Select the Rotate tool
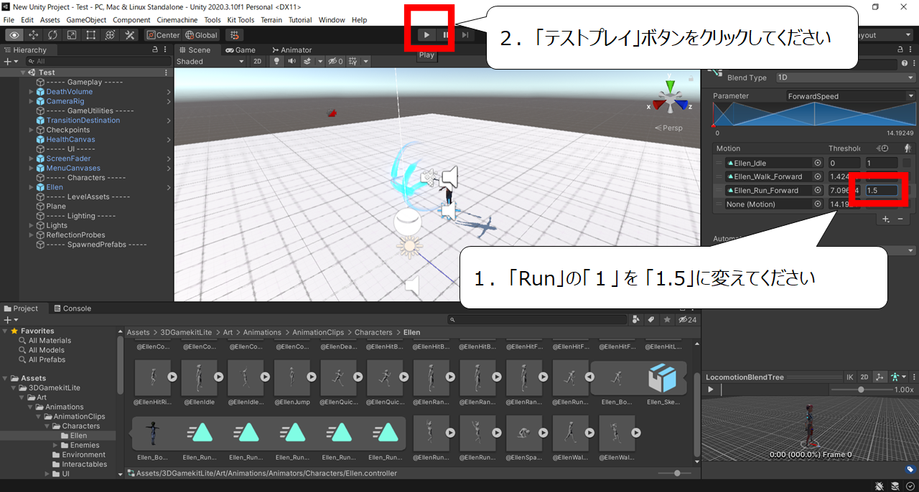Screen dimensions: 919x492 point(53,35)
